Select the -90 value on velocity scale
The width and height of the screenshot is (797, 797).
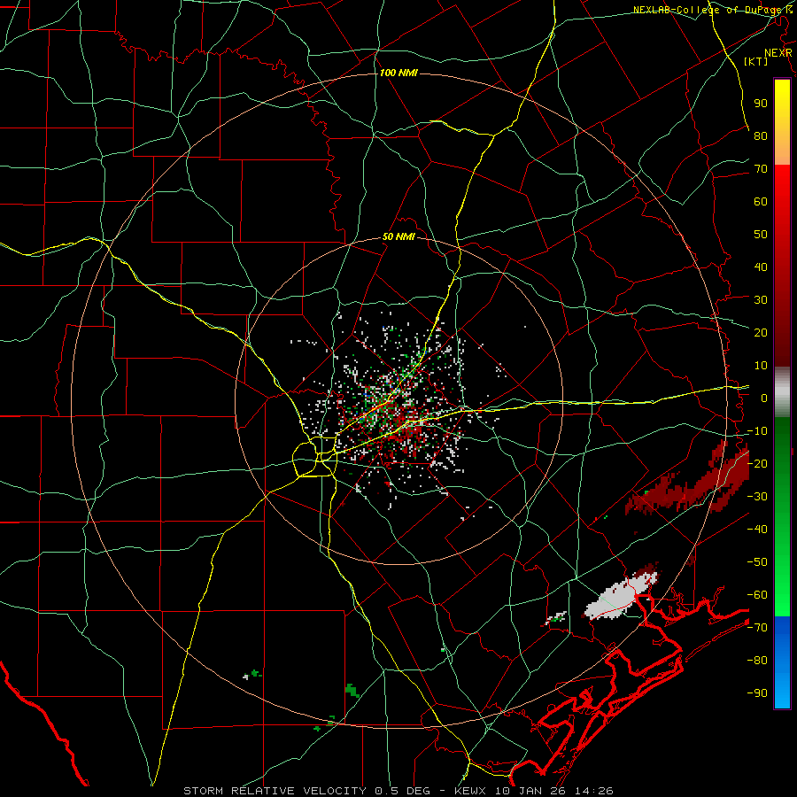(757, 693)
